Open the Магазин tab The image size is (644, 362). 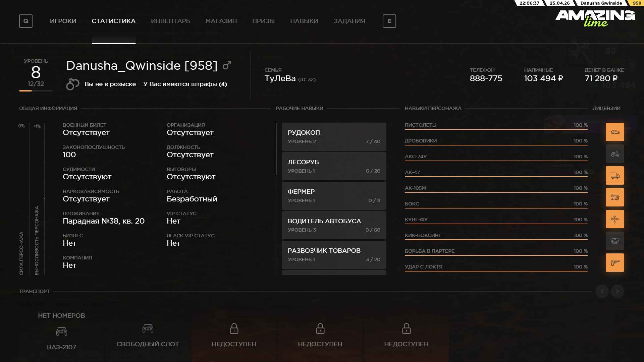[x=221, y=21]
